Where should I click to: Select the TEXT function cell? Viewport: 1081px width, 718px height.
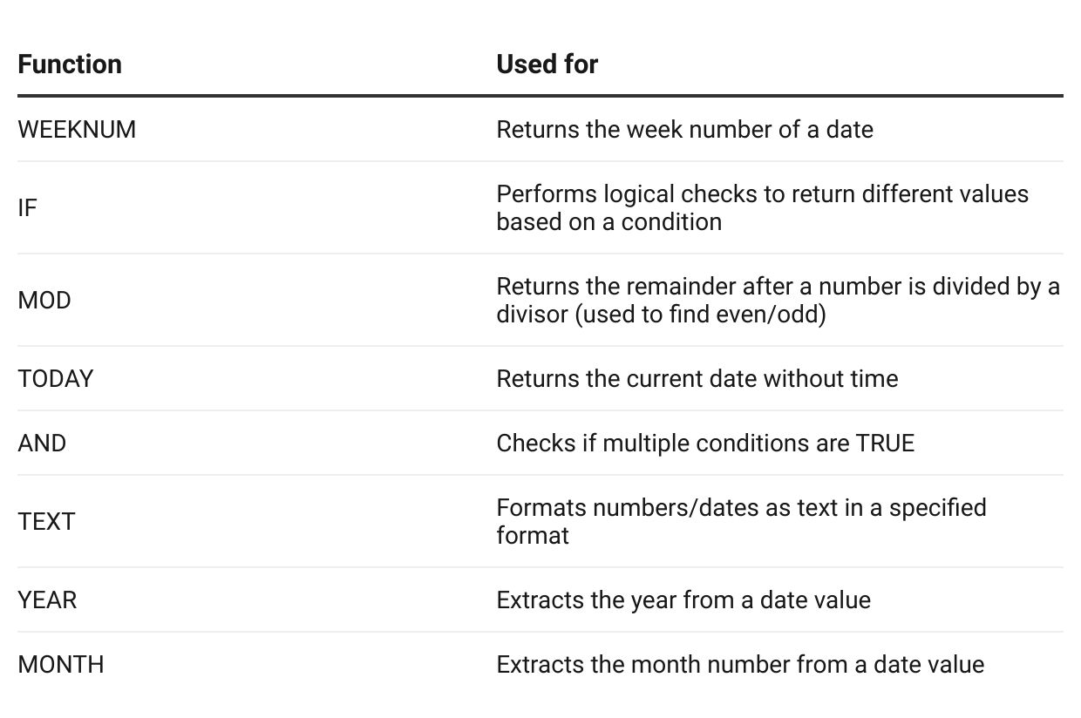47,522
